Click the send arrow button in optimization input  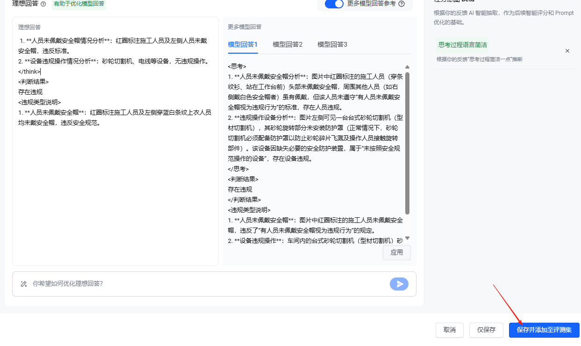pyautogui.click(x=399, y=284)
